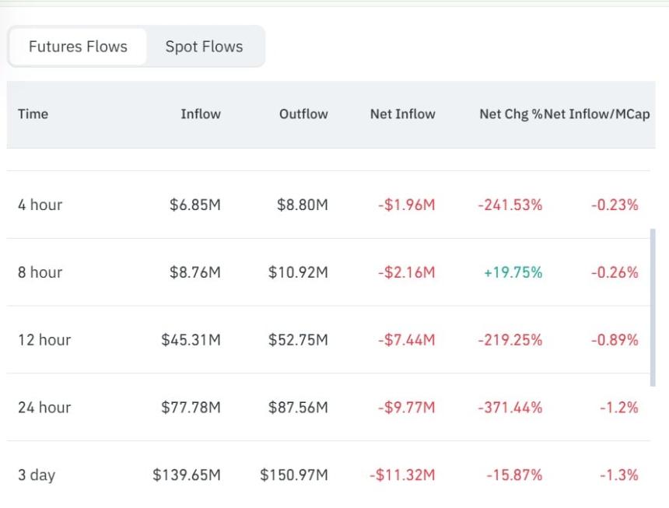Select the 3 day row label
The image size is (669, 508).
point(37,475)
